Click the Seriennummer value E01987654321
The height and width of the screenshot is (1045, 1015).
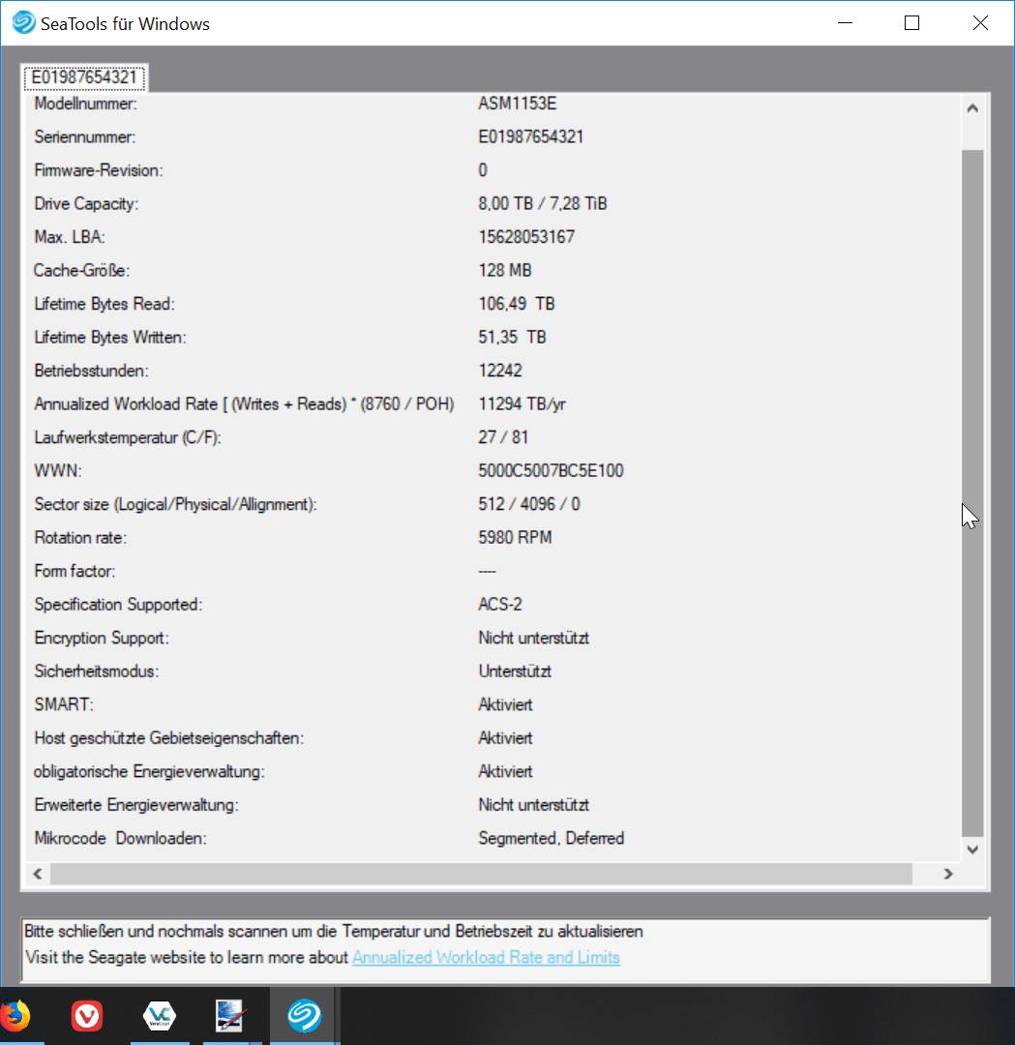[x=530, y=136]
